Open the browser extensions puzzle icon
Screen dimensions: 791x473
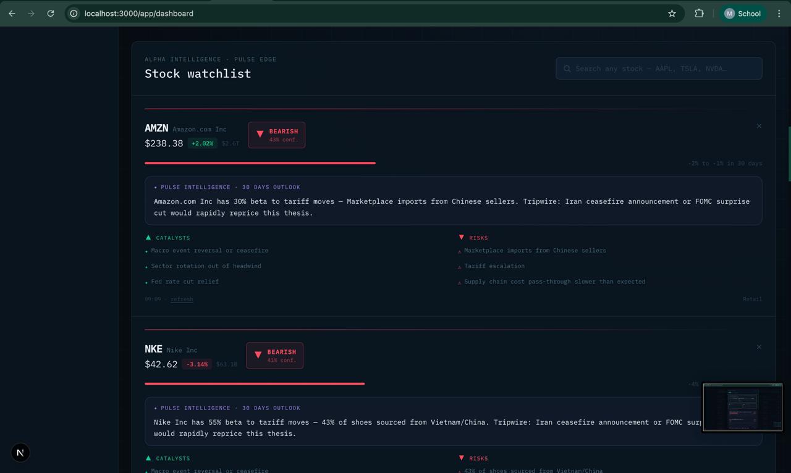coord(699,13)
